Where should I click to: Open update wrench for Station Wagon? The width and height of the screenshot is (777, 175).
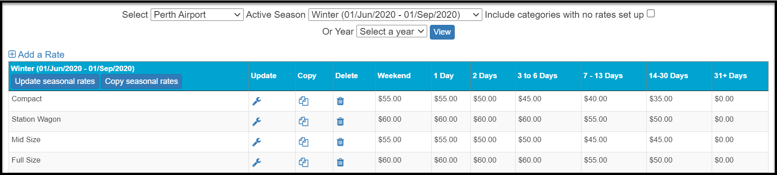[256, 122]
